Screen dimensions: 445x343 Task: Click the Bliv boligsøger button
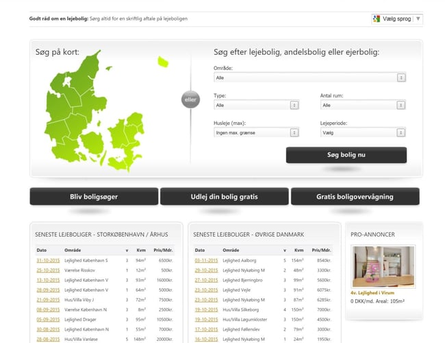coord(94,197)
